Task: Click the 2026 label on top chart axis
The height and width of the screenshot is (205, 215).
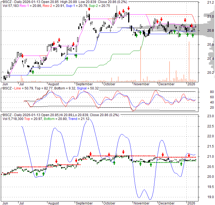Action: [191, 84]
